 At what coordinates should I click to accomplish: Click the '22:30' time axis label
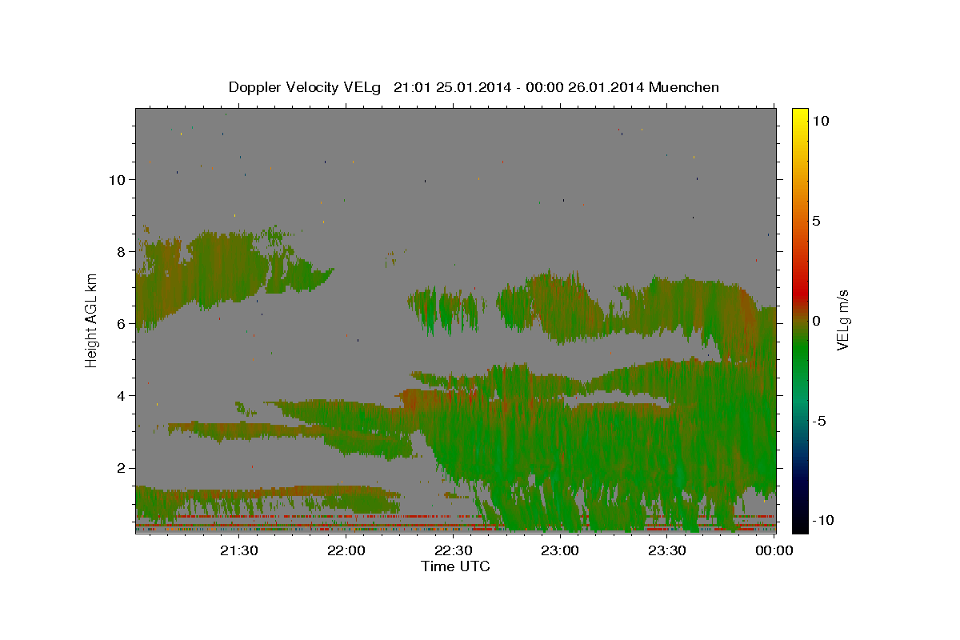(x=453, y=550)
